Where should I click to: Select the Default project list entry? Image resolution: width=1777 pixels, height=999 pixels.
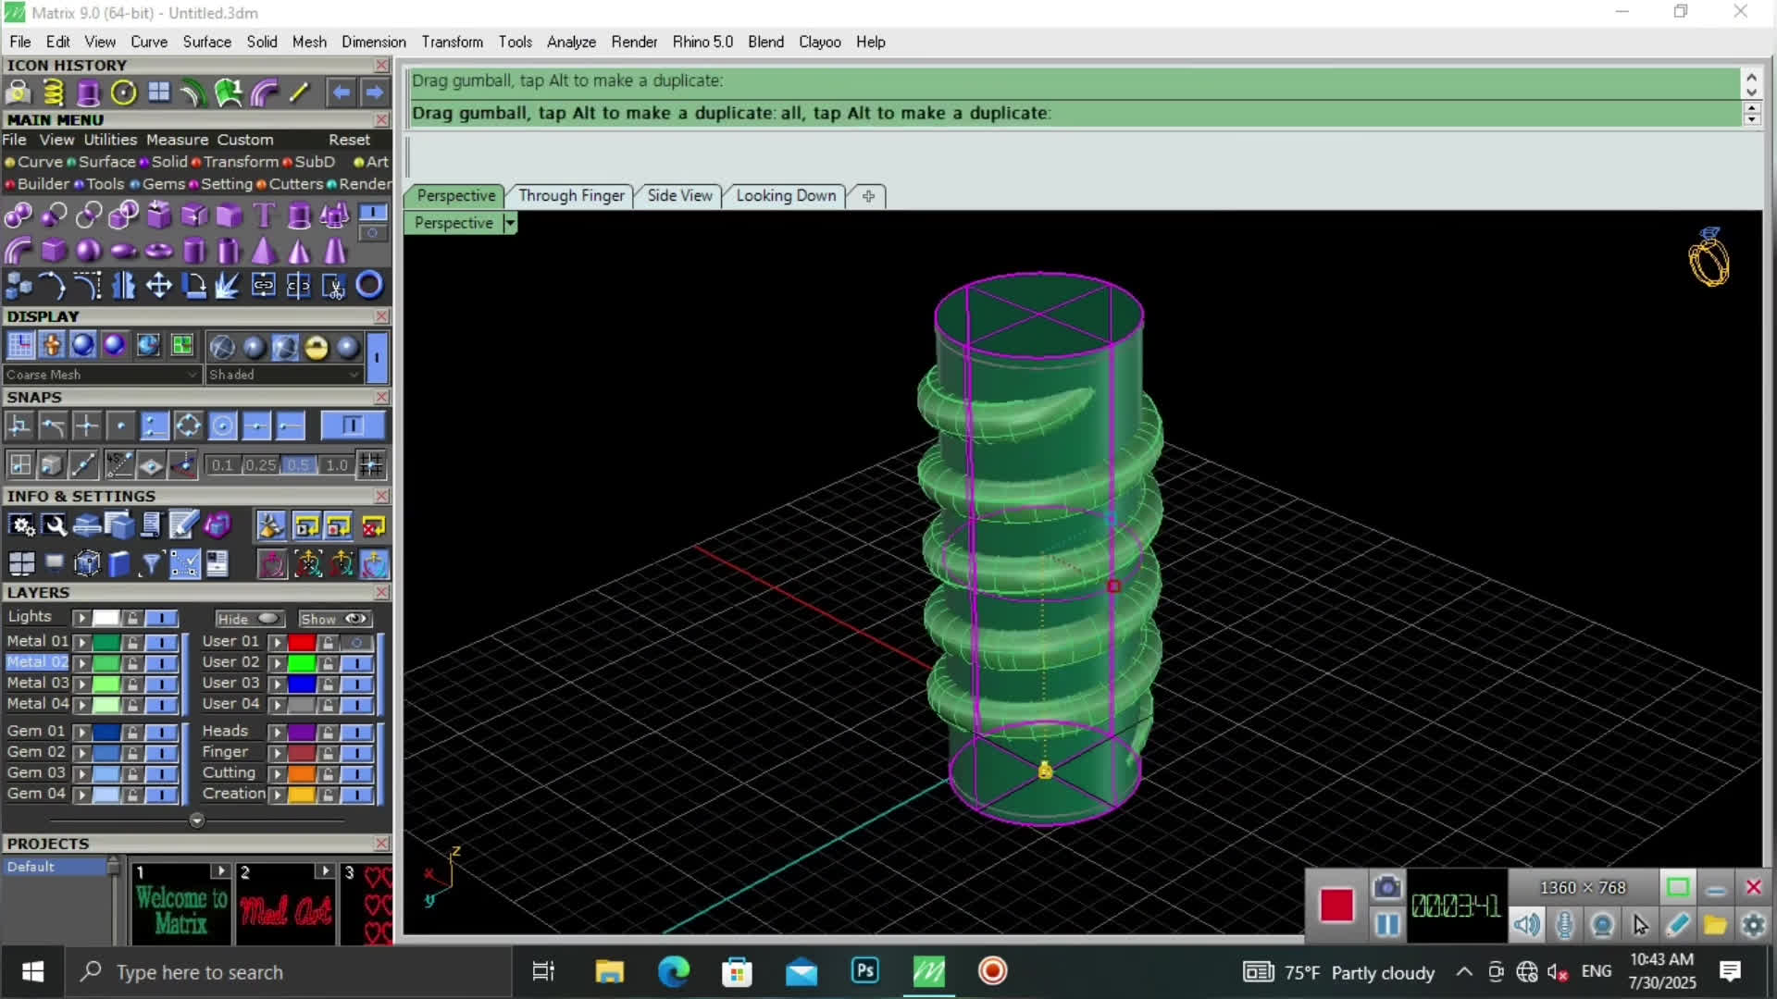click(x=56, y=867)
